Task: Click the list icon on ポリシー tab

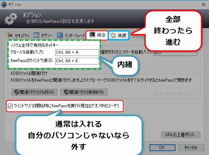Action: (36, 35)
